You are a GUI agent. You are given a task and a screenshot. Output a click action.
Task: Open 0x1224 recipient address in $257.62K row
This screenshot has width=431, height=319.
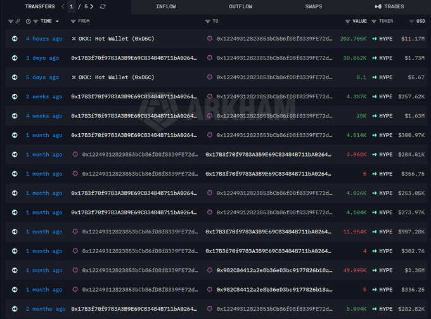274,96
